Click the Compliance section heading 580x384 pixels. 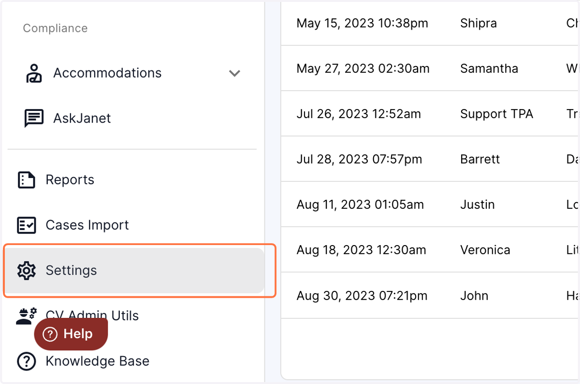coord(55,28)
